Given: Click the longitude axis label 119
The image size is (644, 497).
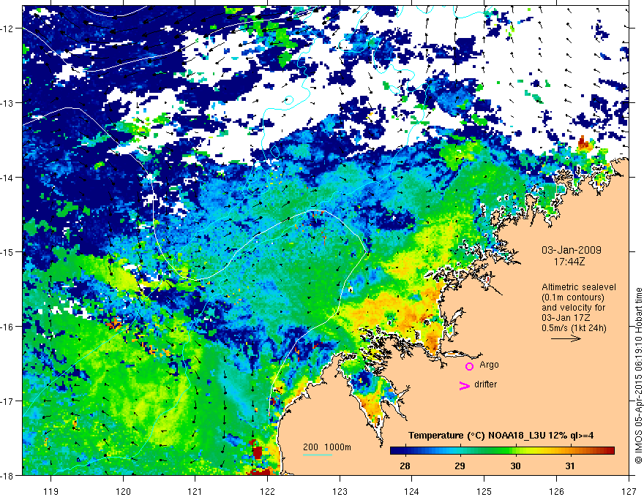Looking at the screenshot, I should [51, 491].
